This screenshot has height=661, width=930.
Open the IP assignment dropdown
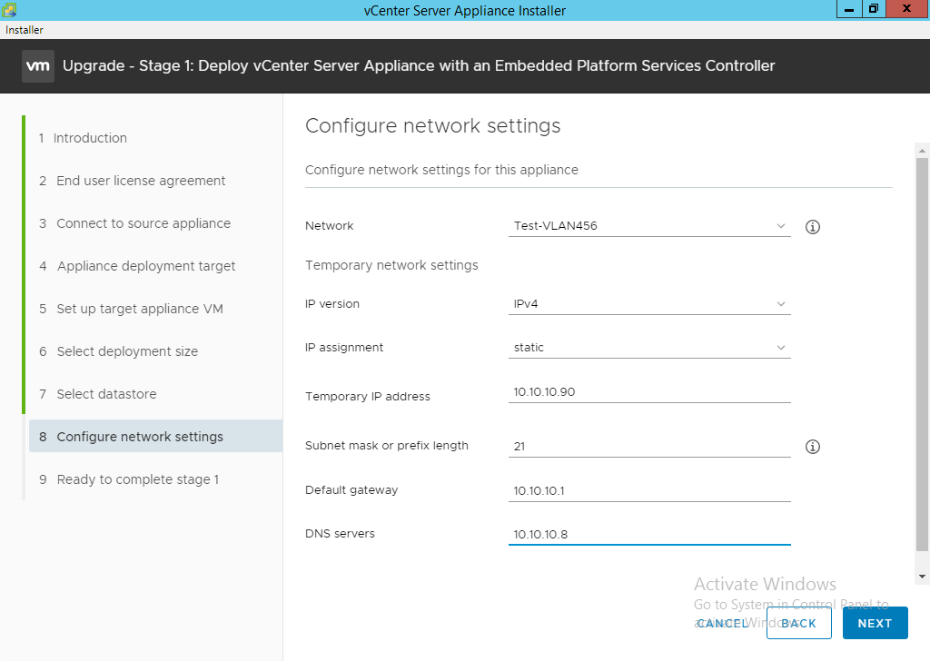[x=649, y=348]
